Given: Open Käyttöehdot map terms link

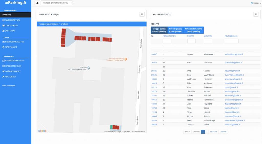Looking at the screenshot, I should (126, 132).
